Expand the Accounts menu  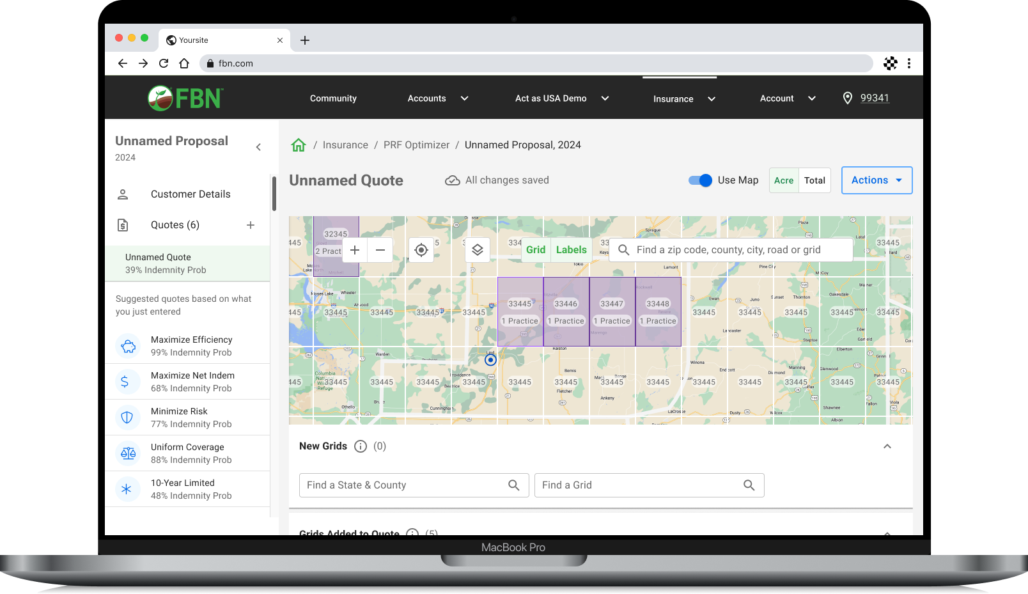(x=438, y=98)
